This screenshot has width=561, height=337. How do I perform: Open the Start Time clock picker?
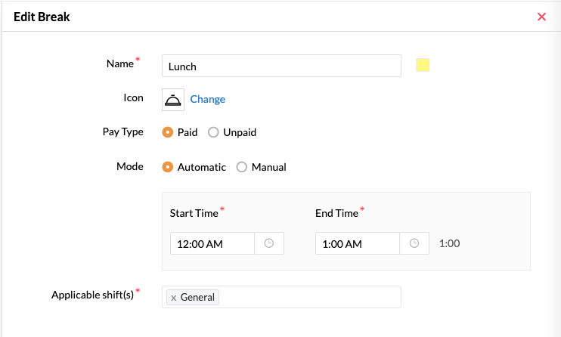(269, 243)
